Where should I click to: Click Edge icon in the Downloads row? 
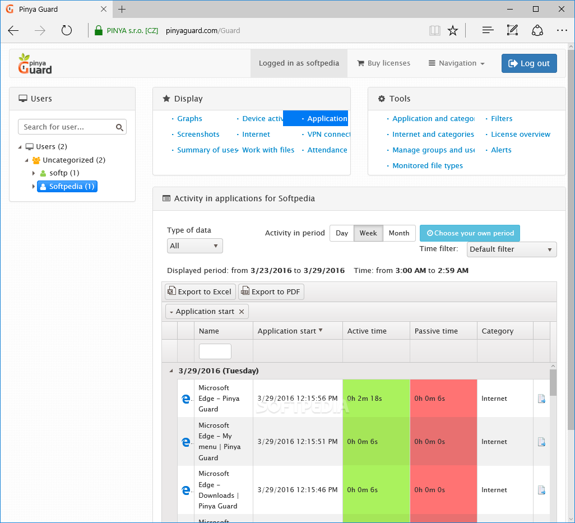pos(186,490)
